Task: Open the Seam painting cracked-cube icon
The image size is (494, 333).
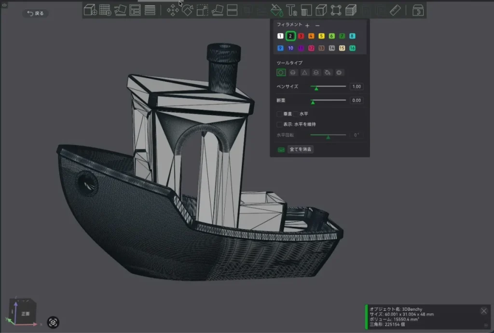Action: [321, 10]
